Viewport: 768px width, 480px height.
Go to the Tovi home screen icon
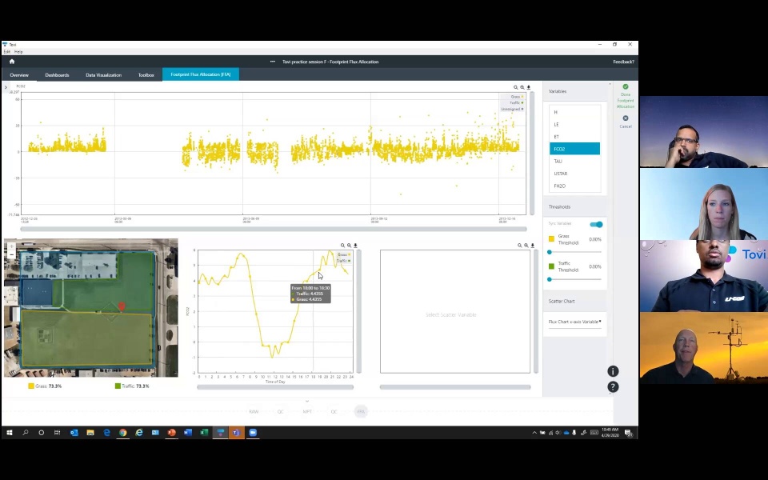[12, 62]
